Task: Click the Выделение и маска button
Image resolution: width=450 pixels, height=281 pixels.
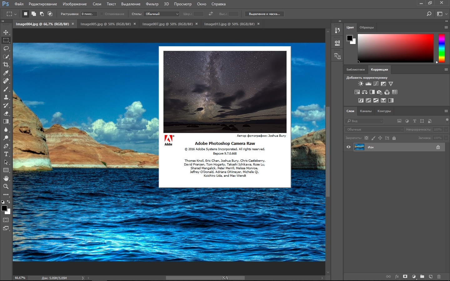Action: click(x=264, y=14)
